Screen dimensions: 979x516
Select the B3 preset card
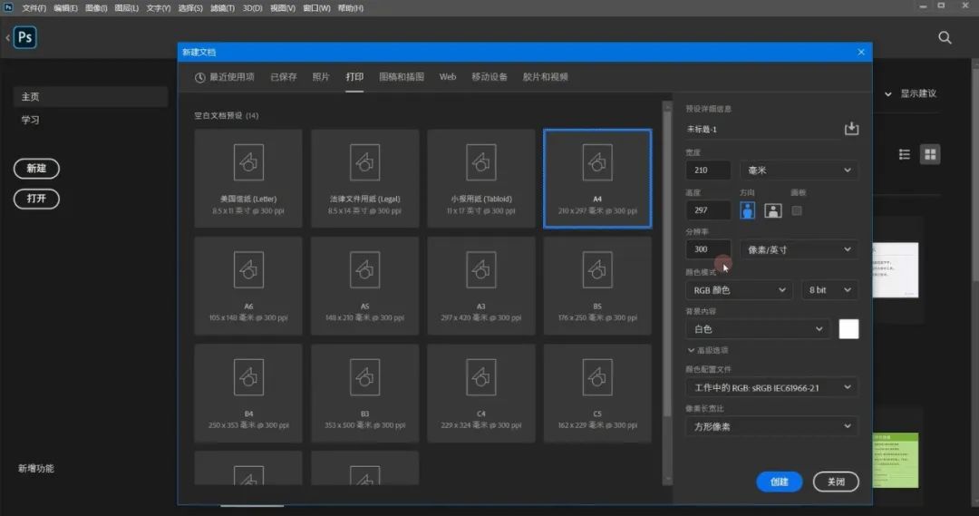pyautogui.click(x=364, y=394)
